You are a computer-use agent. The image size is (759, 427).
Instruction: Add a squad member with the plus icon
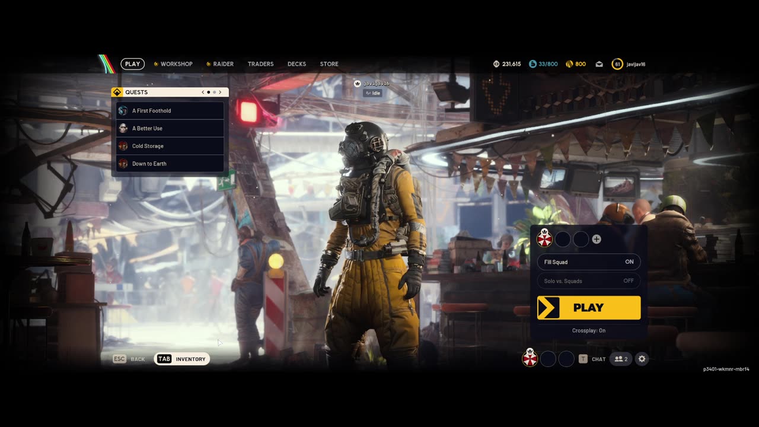(x=597, y=239)
